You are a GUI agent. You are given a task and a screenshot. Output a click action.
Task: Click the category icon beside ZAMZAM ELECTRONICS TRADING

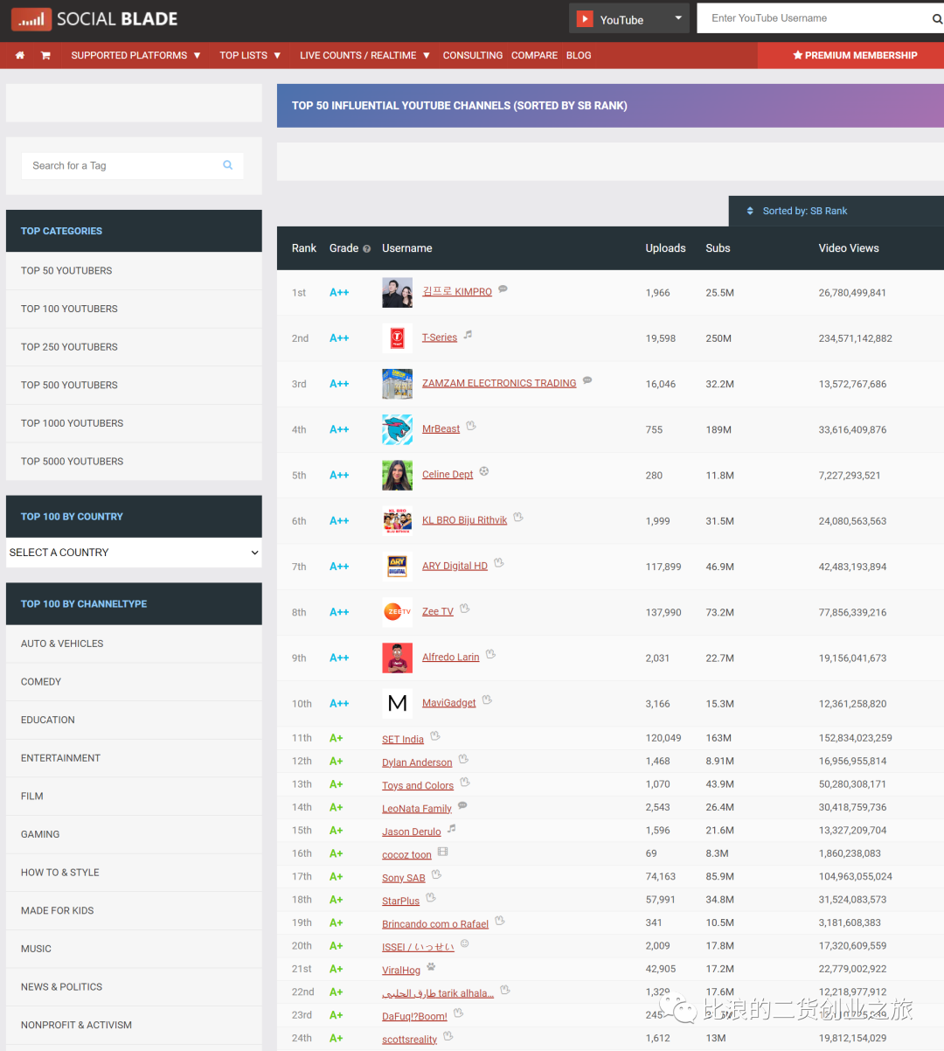[587, 380]
